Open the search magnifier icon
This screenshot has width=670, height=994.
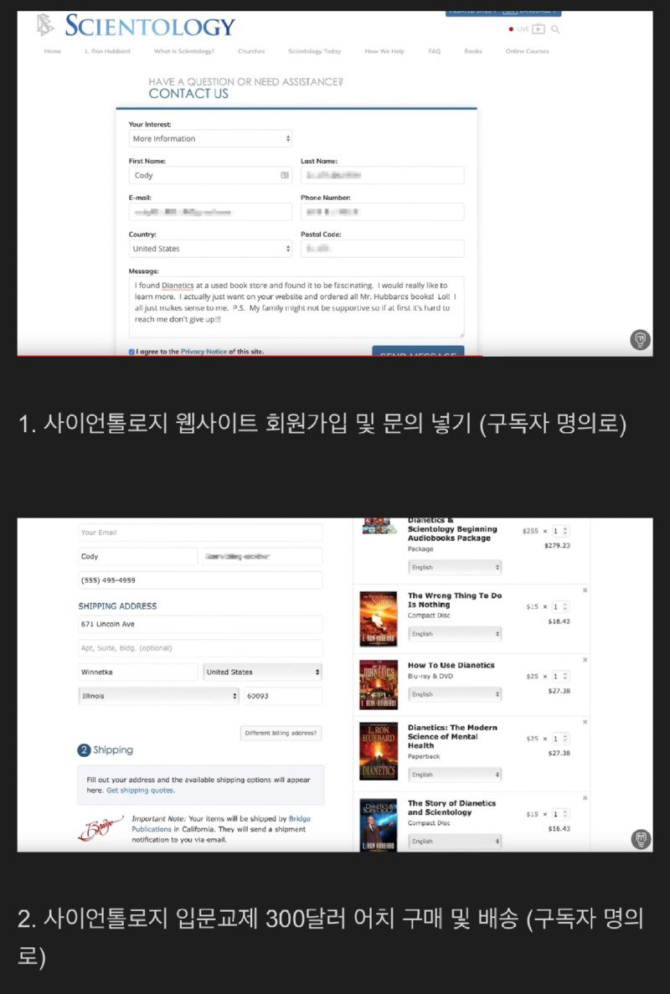point(555,29)
